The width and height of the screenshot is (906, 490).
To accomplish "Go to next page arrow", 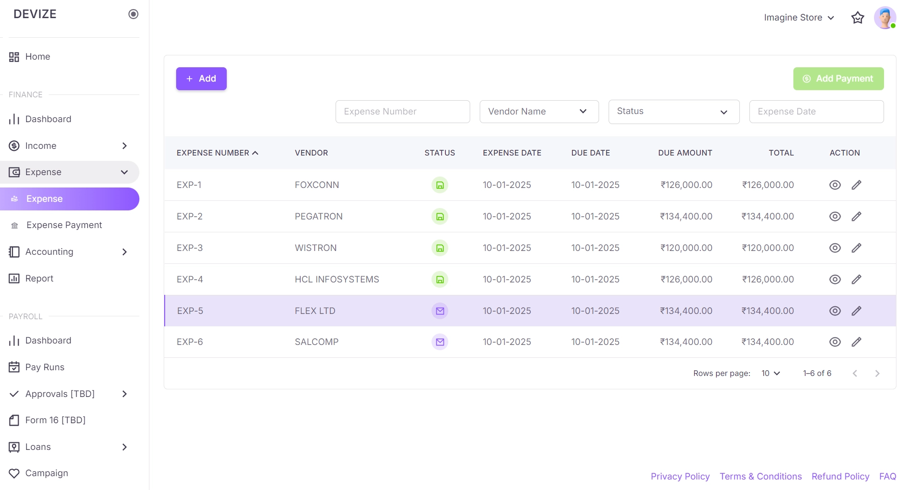I will [x=877, y=374].
